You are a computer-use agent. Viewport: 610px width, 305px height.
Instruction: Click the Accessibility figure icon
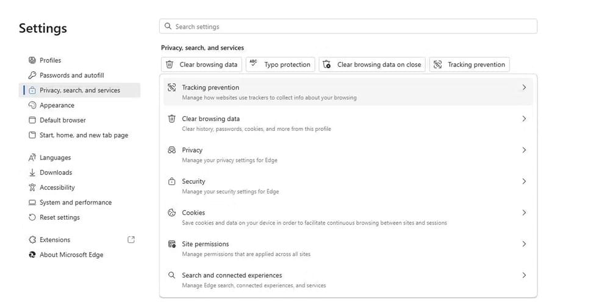click(x=32, y=188)
